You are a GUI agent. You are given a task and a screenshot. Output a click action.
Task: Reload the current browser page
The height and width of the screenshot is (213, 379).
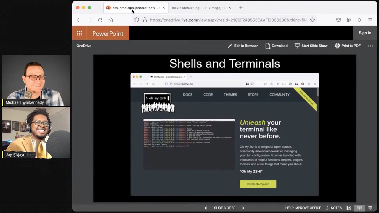point(100,20)
